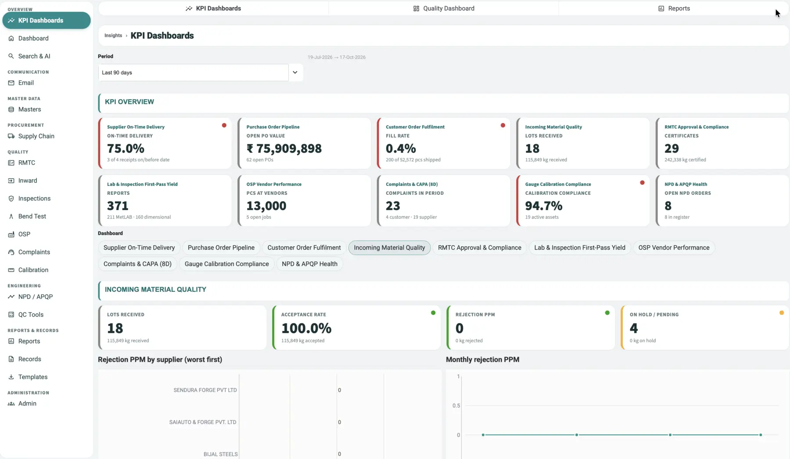
Task: Click the Dashboard home icon in sidebar
Action: tap(11, 39)
